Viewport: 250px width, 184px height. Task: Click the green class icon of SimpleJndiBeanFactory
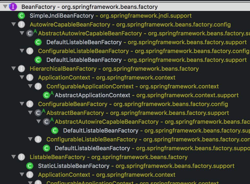pyautogui.click(x=21, y=16)
